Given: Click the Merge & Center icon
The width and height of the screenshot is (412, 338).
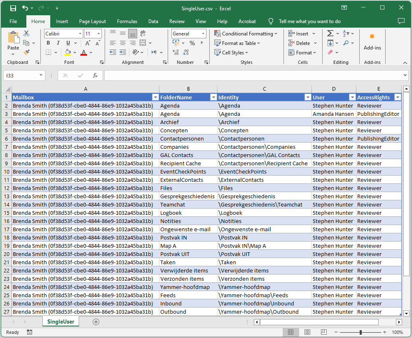Looking at the screenshot, I should (x=143, y=42).
